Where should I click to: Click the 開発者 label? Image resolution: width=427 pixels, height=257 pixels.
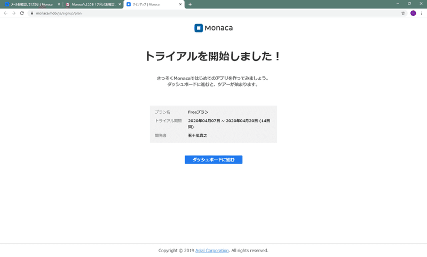coord(161,136)
